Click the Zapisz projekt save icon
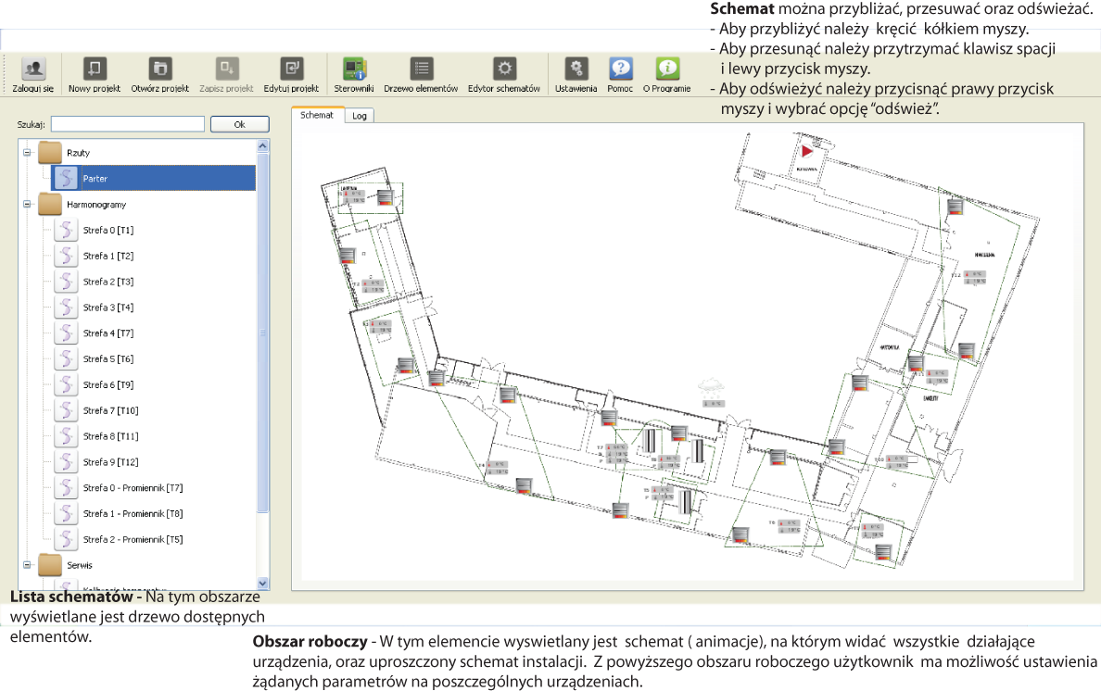Image resolution: width=1101 pixels, height=691 pixels. coord(226,69)
